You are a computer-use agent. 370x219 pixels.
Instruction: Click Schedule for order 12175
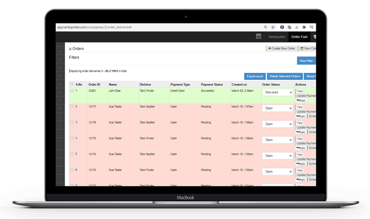coord(312,148)
